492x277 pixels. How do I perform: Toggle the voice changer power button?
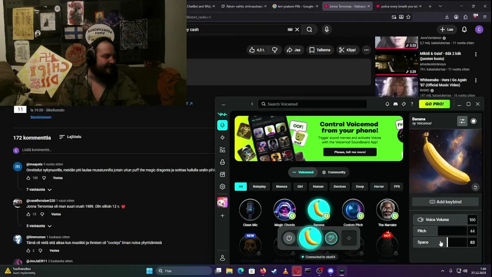(x=289, y=238)
